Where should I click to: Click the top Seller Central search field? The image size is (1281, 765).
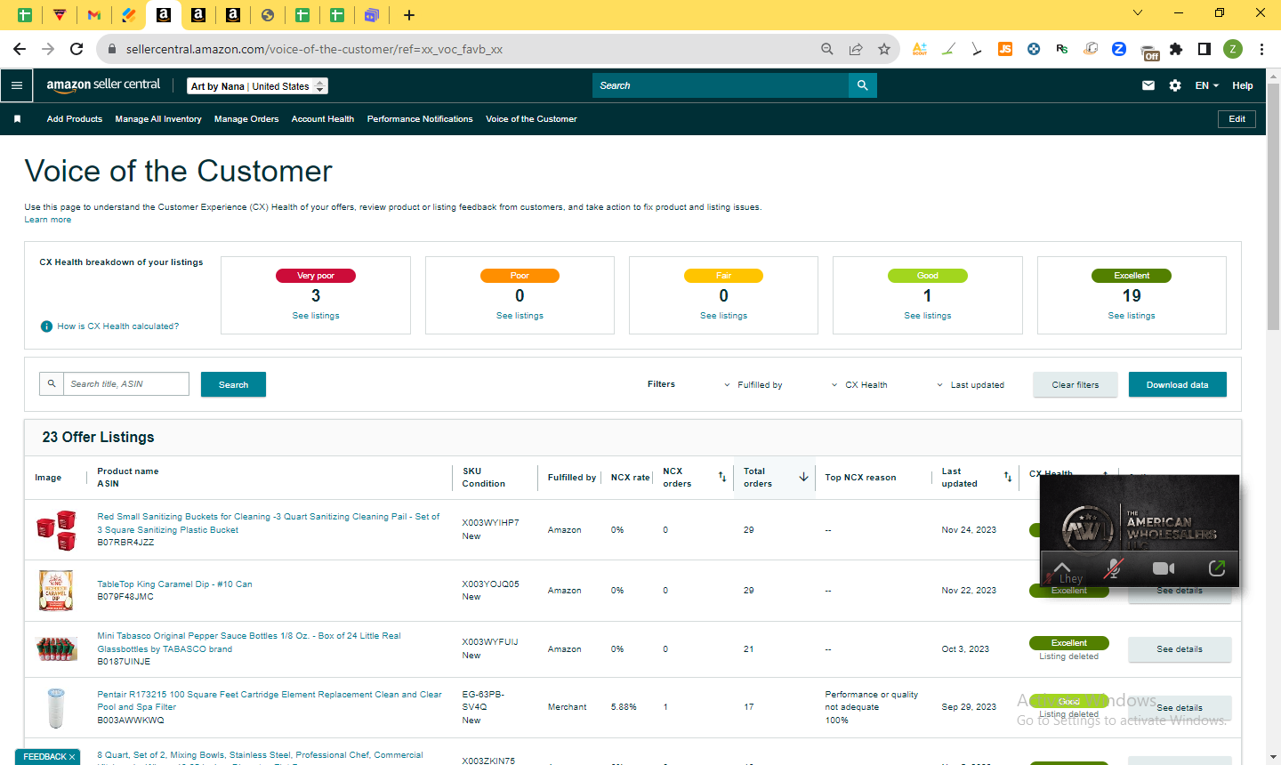click(721, 85)
